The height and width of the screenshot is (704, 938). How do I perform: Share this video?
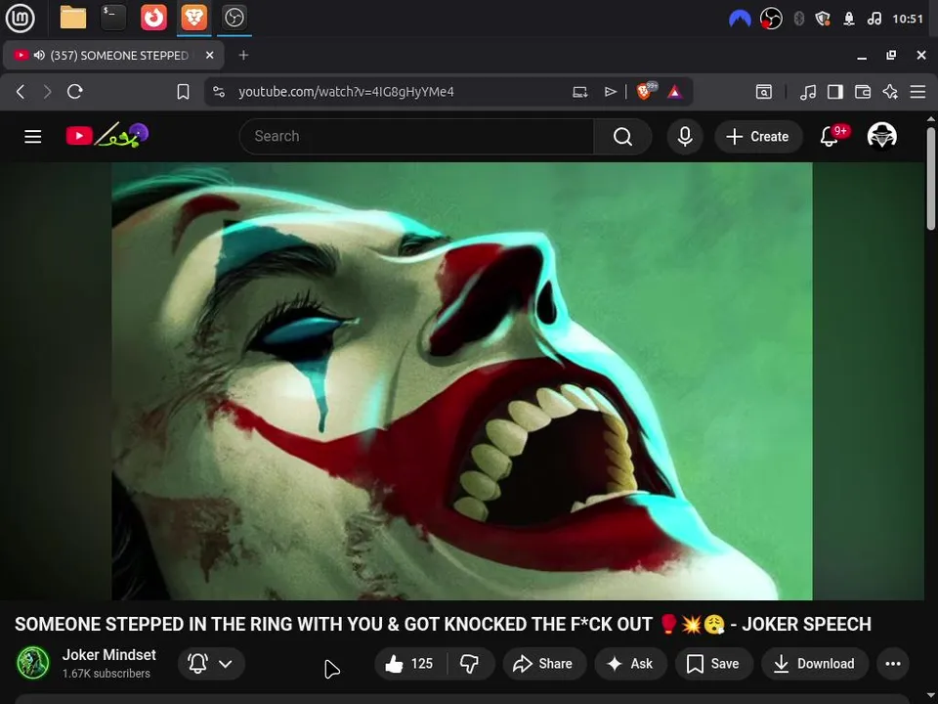pyautogui.click(x=543, y=664)
